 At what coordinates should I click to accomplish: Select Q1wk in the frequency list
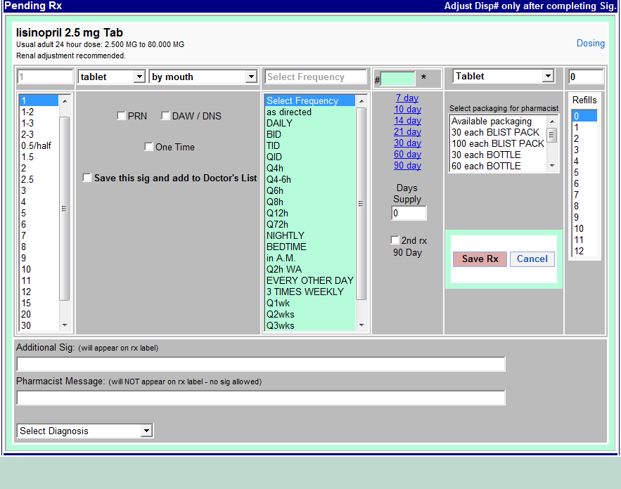tap(310, 303)
